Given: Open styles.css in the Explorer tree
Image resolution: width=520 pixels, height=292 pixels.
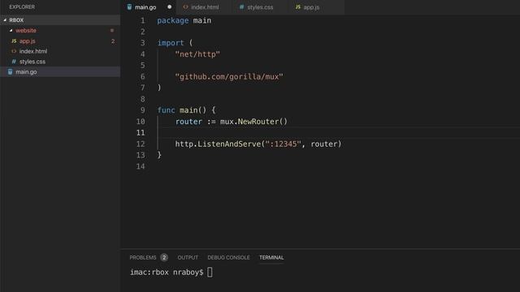Looking at the screenshot, I should click(x=60, y=62).
